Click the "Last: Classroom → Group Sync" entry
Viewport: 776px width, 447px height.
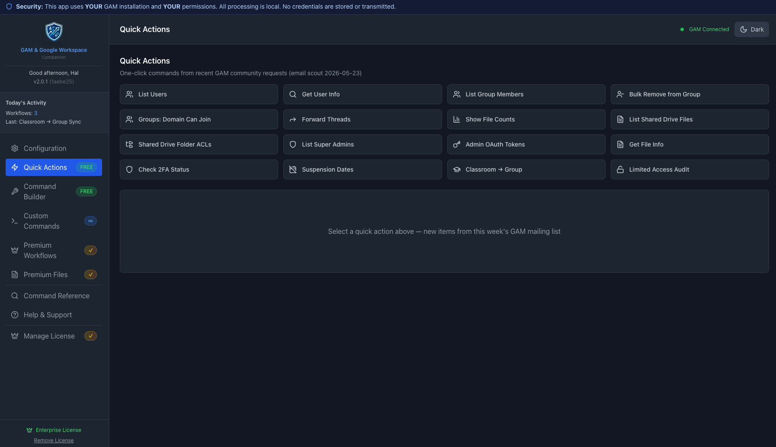pos(43,122)
